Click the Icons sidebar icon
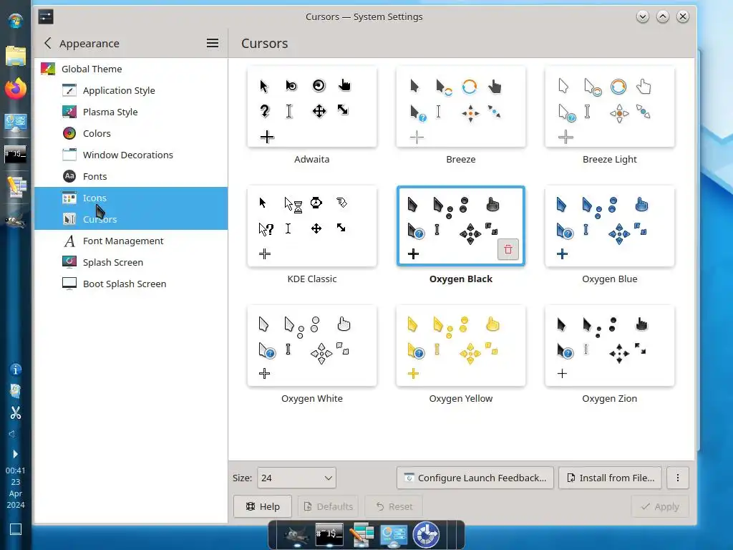Screen dimensions: 733x550 pos(69,198)
